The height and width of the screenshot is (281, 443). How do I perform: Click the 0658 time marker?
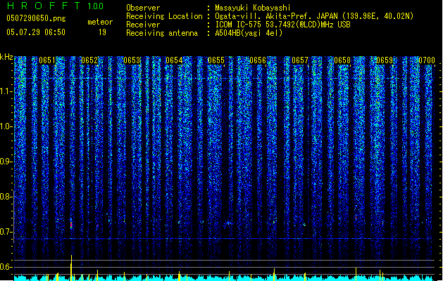[342, 60]
